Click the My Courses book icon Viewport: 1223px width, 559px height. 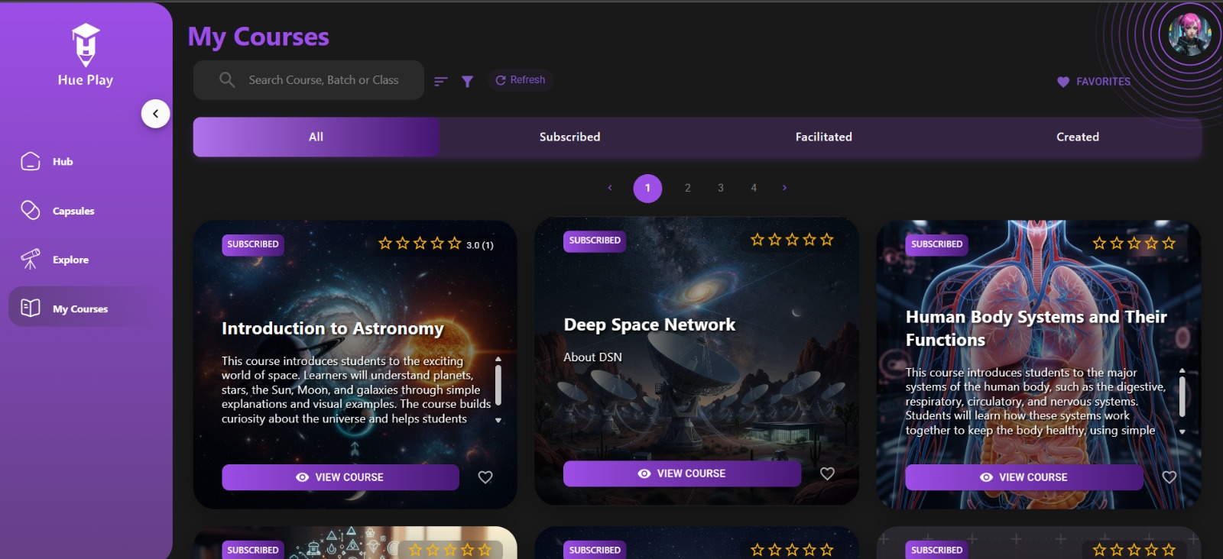pos(31,308)
